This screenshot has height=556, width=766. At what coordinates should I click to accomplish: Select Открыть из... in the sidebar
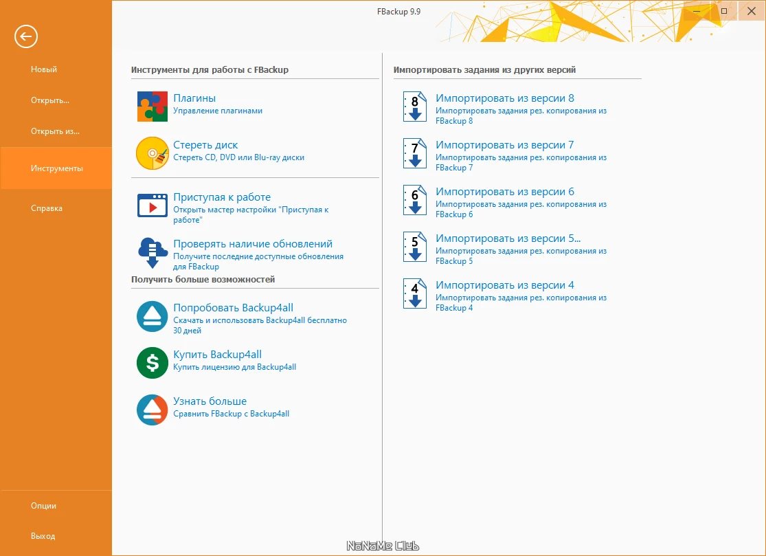point(55,131)
